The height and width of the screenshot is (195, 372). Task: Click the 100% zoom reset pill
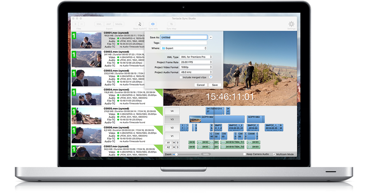click(205, 154)
